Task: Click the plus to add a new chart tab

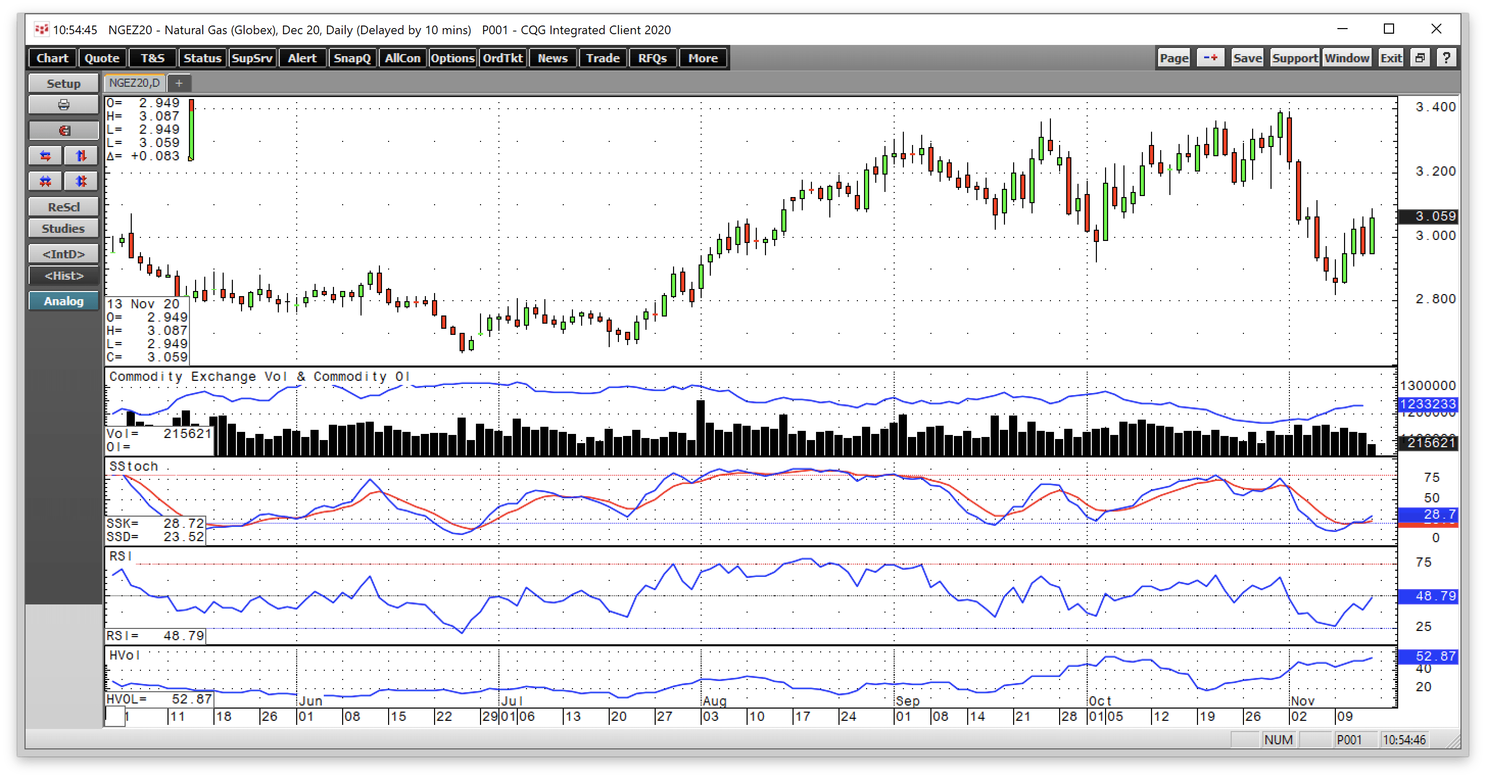Action: (x=179, y=83)
